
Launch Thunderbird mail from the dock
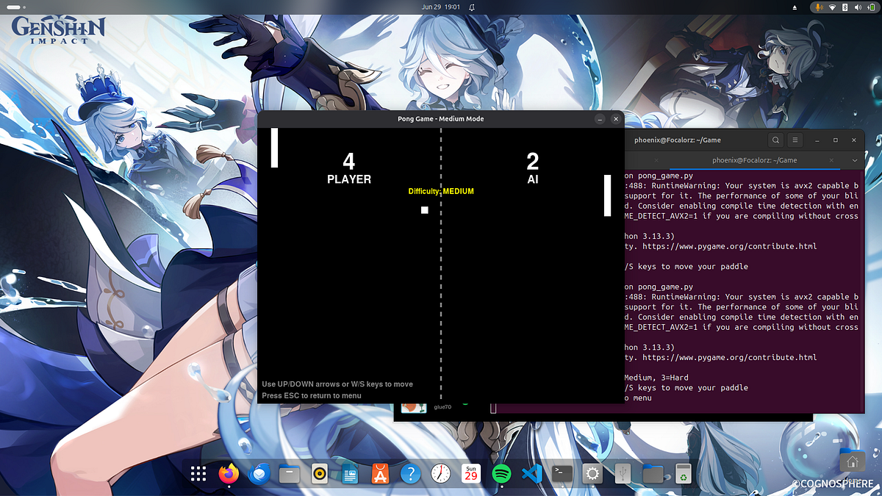259,474
